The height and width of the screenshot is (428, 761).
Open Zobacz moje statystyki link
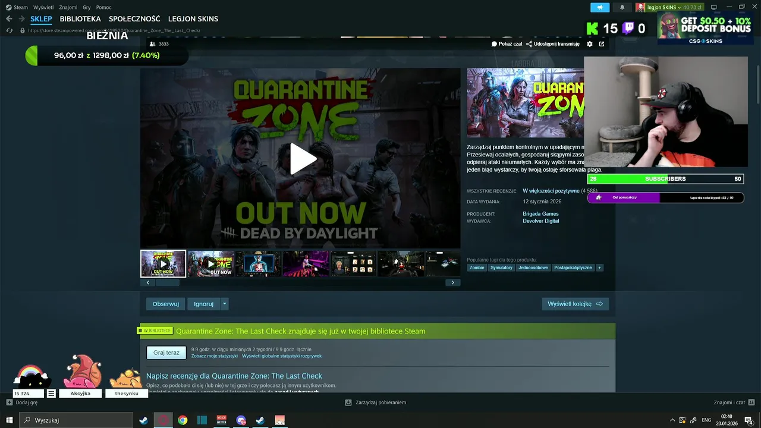(x=214, y=356)
